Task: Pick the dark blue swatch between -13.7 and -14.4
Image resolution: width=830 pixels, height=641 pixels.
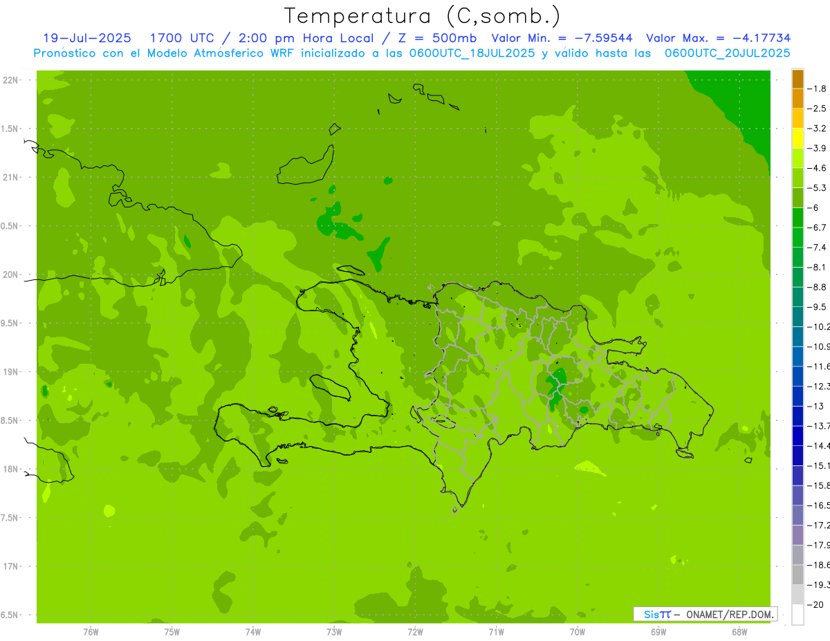Action: 798,436
